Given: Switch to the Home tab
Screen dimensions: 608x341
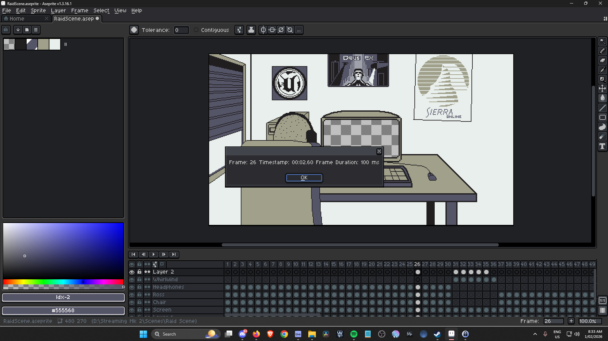Looking at the screenshot, I should click(x=17, y=19).
